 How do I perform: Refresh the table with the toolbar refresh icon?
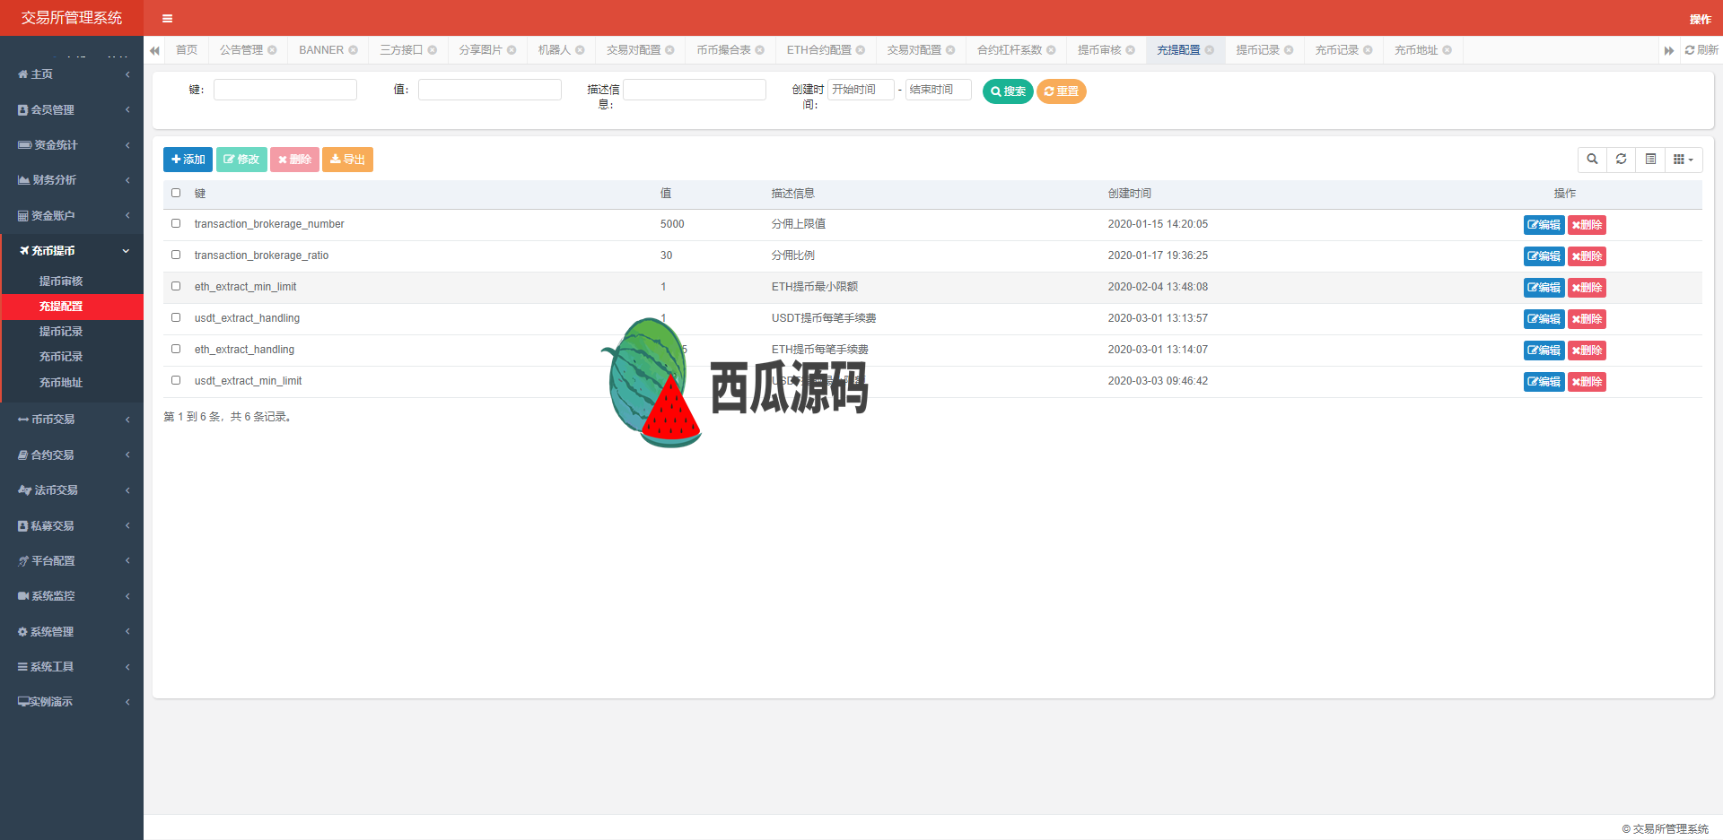[1621, 160]
